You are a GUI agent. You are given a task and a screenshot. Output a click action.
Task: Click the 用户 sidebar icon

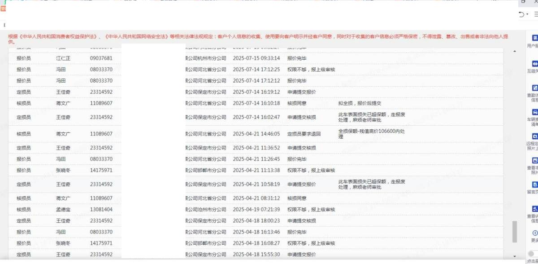(x=534, y=38)
